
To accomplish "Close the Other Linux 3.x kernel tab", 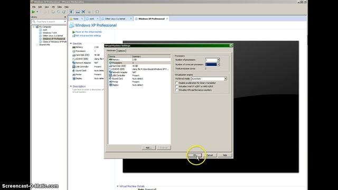I will [x=131, y=19].
